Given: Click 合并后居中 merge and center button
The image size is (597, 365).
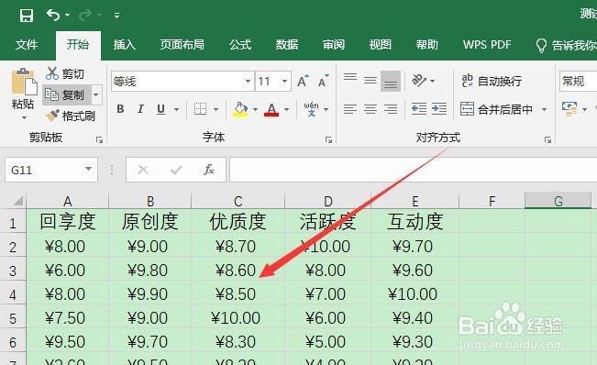Looking at the screenshot, I should click(x=497, y=109).
